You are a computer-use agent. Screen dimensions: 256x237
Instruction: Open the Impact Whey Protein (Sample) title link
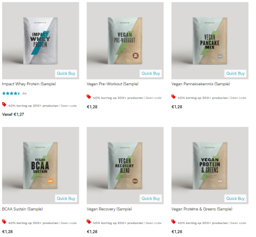(29, 84)
